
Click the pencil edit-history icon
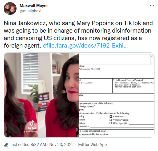click(x=6, y=145)
